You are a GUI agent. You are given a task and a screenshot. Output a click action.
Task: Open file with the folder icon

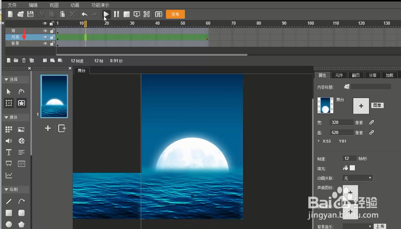(21, 14)
